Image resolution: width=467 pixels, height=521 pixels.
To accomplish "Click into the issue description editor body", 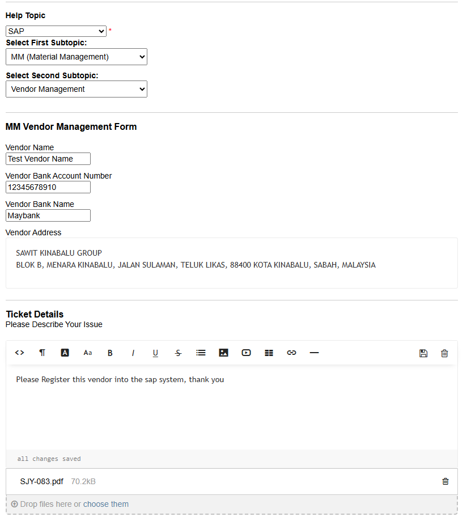I will tap(231, 407).
